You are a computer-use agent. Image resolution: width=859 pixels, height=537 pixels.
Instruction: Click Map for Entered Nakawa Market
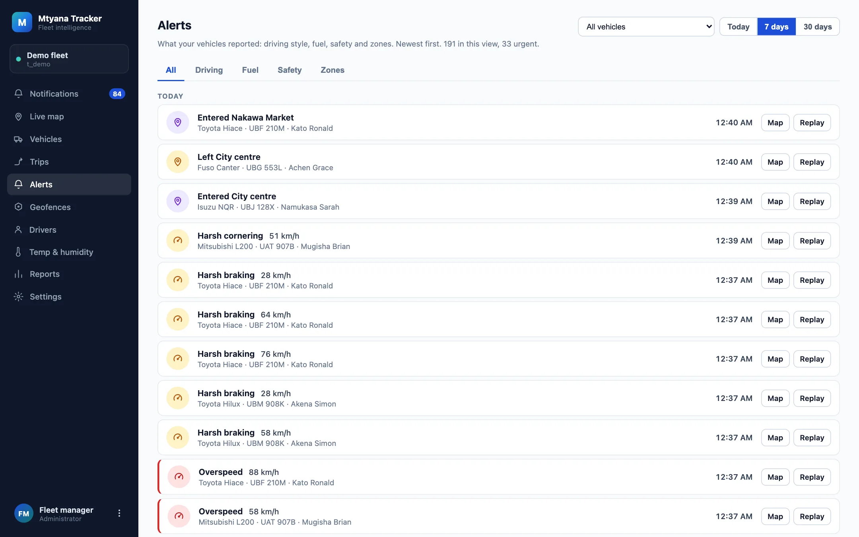(775, 123)
